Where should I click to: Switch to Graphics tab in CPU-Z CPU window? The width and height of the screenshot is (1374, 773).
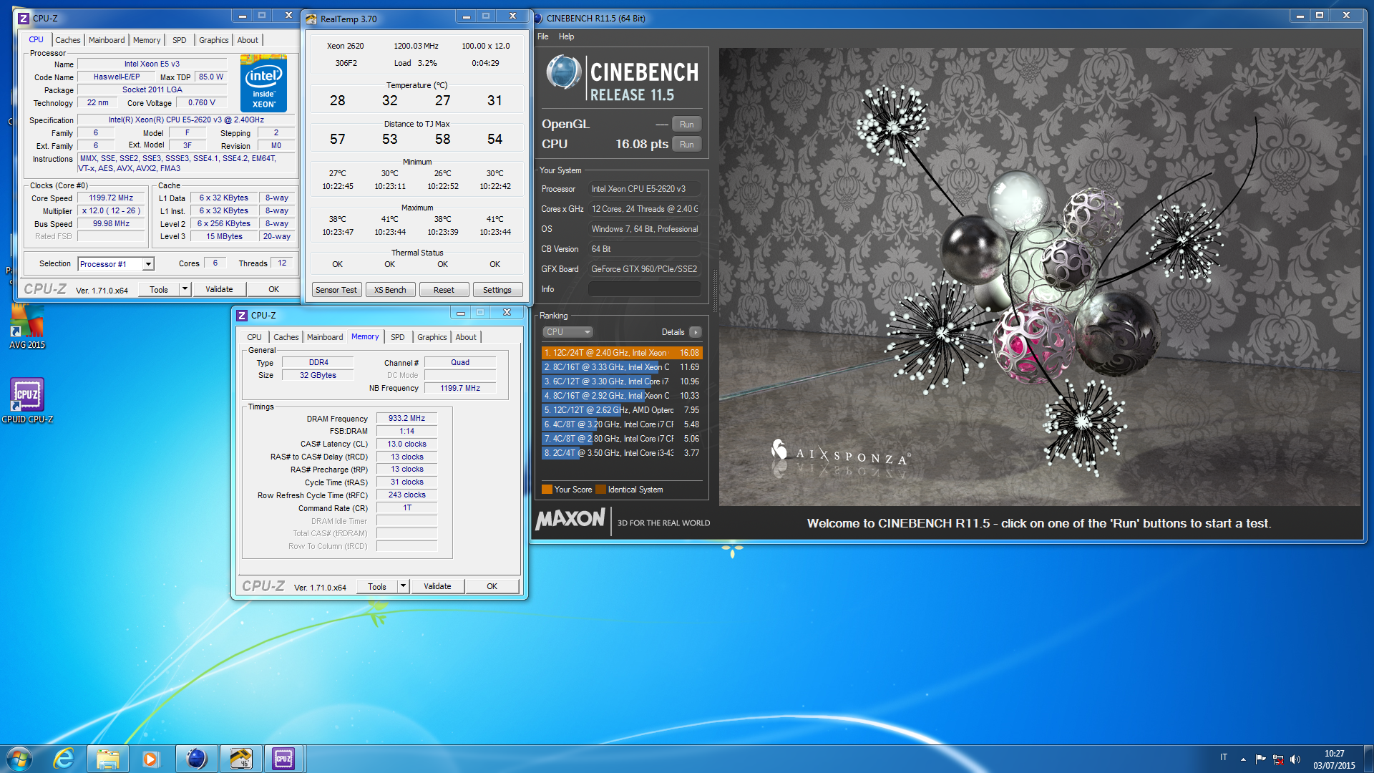click(213, 40)
